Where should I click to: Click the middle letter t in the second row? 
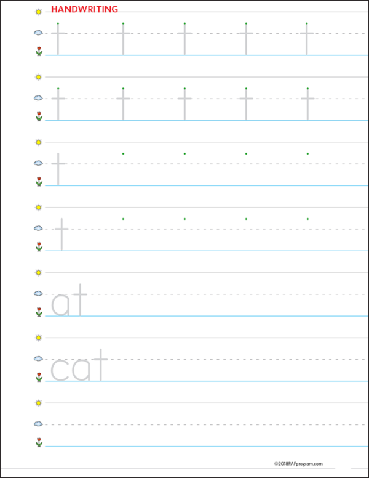tap(184, 104)
